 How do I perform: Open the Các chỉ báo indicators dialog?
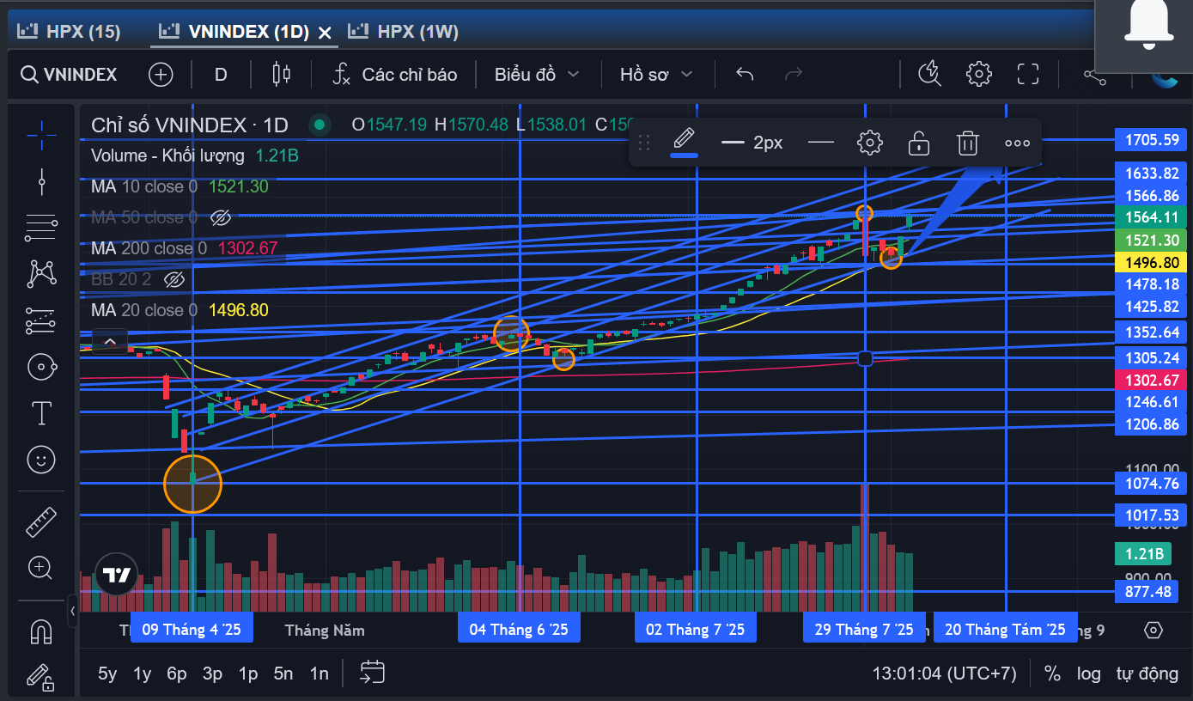(x=395, y=75)
